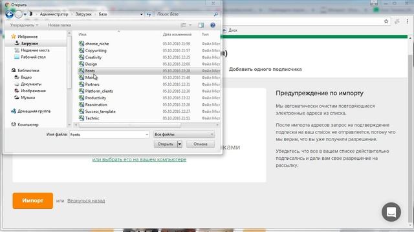
Task: Click the Отмена button
Action: click(201, 144)
